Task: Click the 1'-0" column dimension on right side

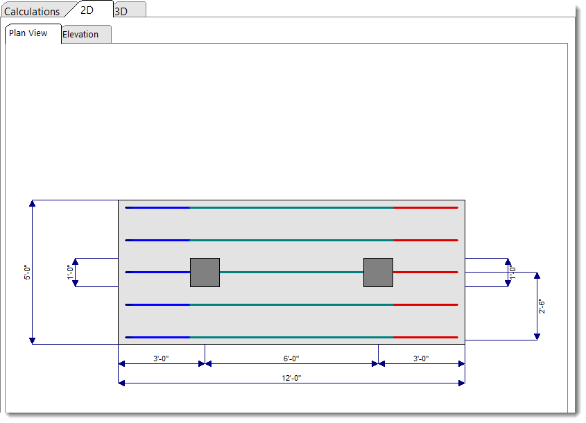Action: 512,273
